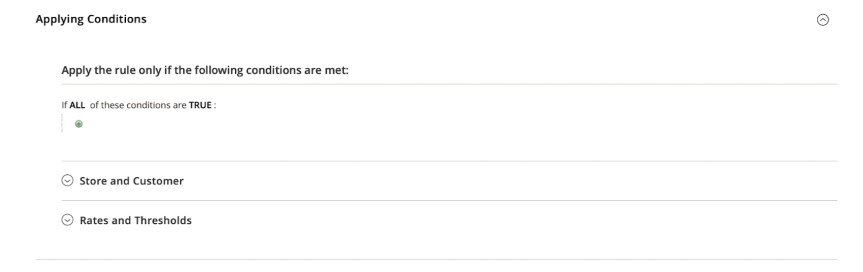The image size is (863, 272).
Task: Select the "Apply the rule only if" heading
Action: (x=205, y=70)
